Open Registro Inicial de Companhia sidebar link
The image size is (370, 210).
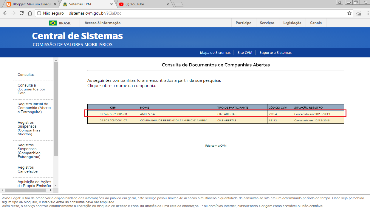point(34,108)
